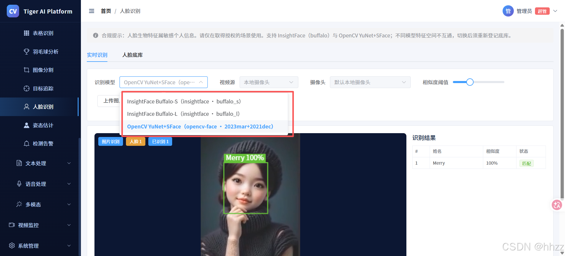Image resolution: width=565 pixels, height=256 pixels.
Task: Select OpenCV YuNet+SFace model option
Action: pyautogui.click(x=205, y=126)
